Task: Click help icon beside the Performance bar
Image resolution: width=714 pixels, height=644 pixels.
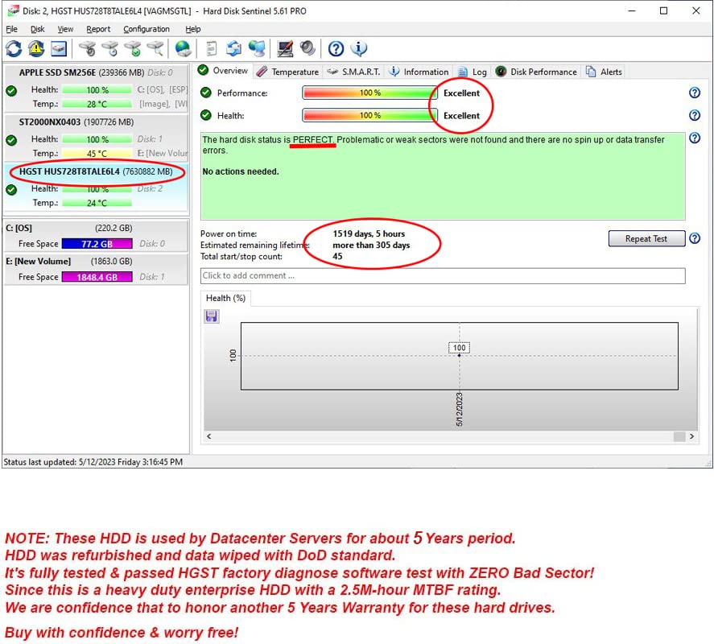Action: pos(695,93)
